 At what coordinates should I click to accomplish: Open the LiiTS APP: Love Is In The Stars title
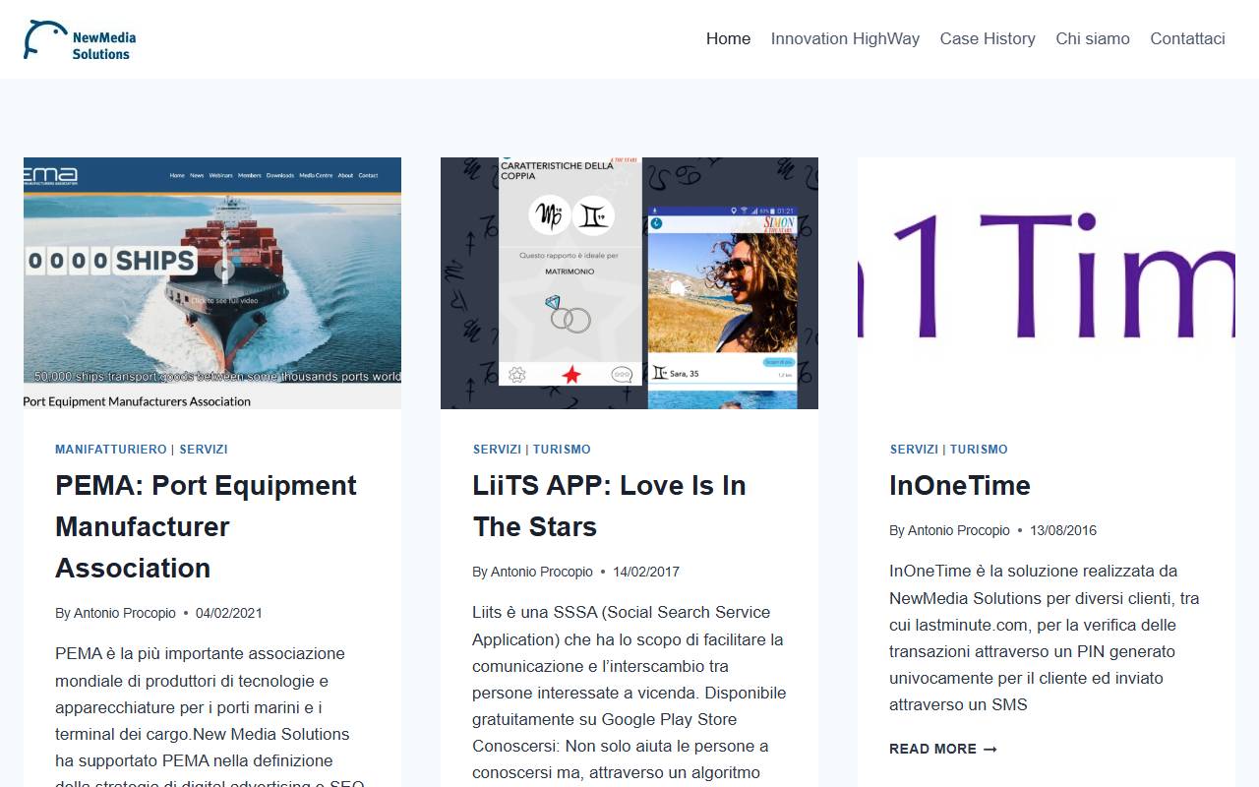click(609, 506)
